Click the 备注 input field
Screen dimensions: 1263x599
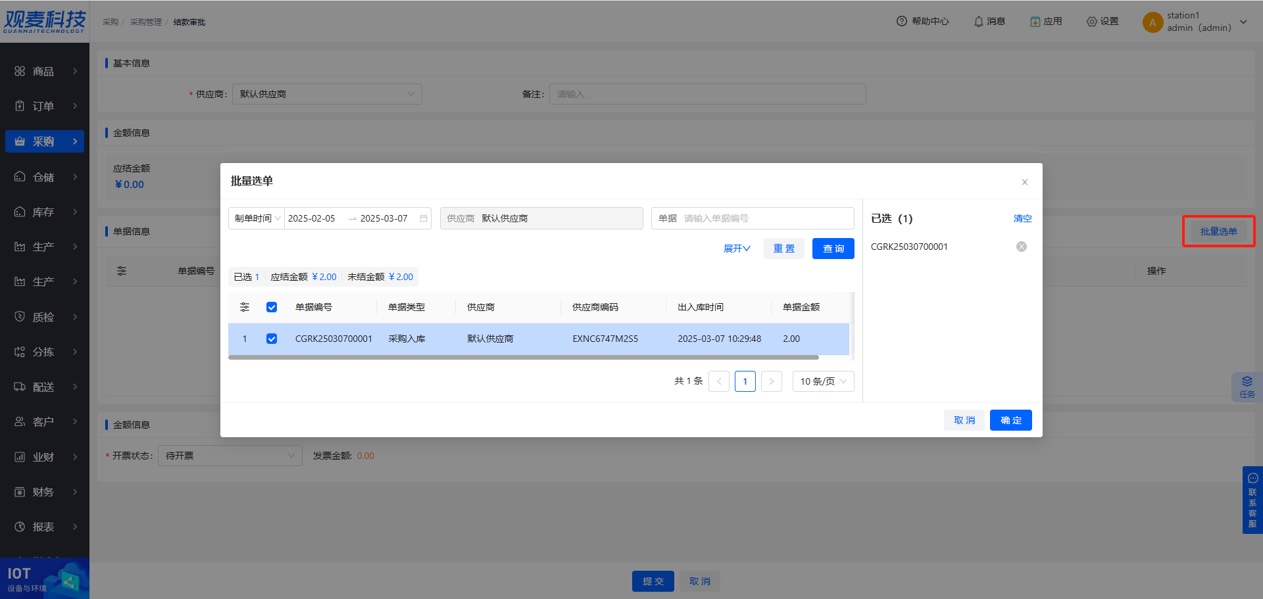click(x=708, y=94)
